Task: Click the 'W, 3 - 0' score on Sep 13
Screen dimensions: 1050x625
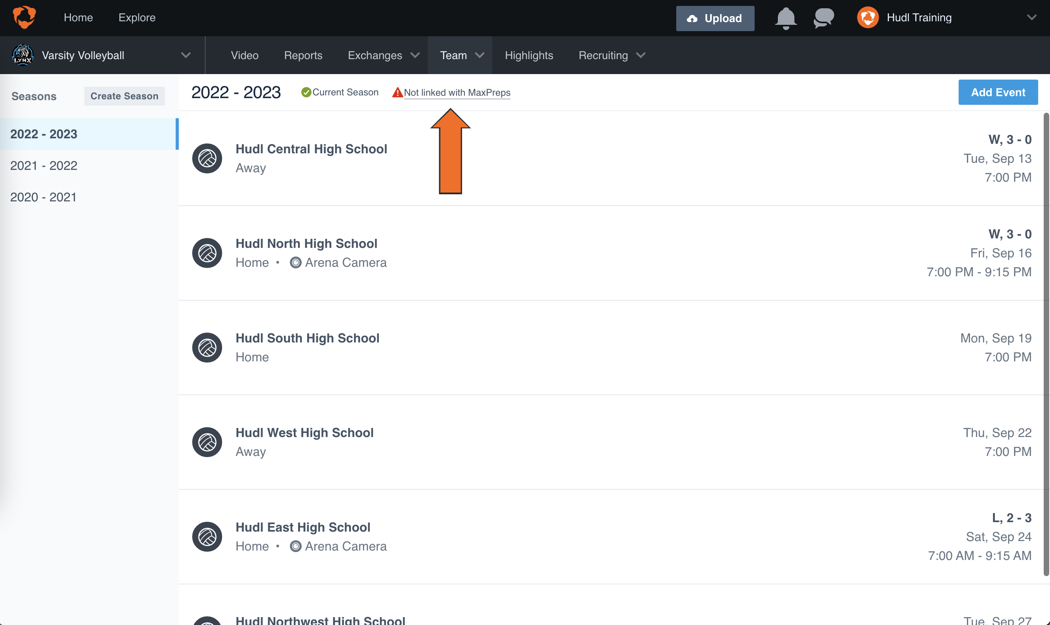Action: point(1009,140)
